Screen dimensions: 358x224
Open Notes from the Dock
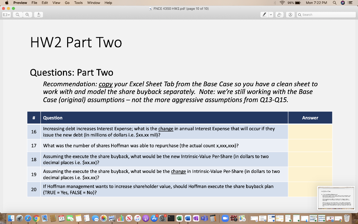point(78,218)
